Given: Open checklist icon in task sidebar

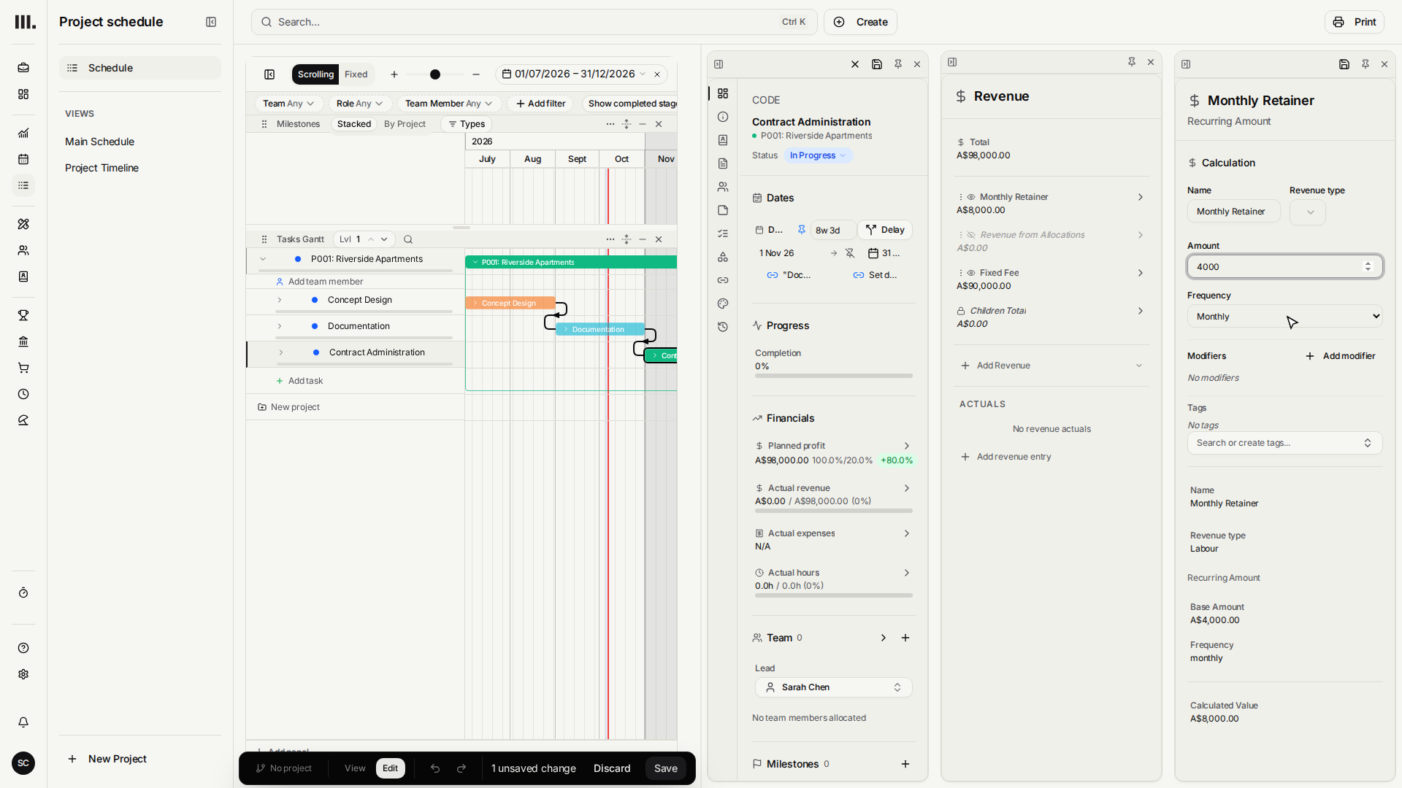Looking at the screenshot, I should 723,233.
